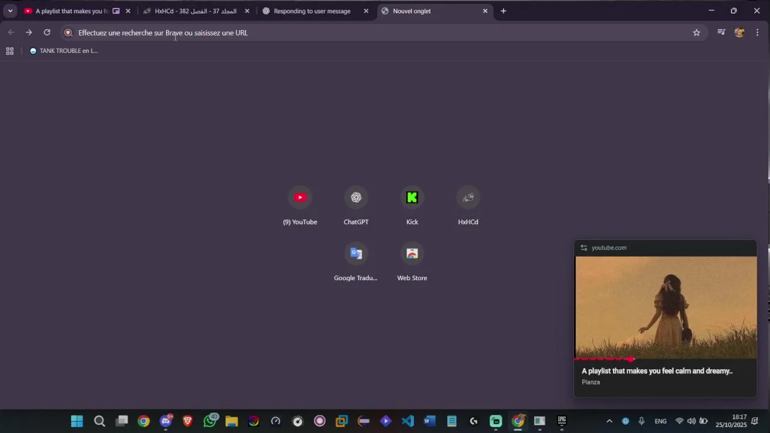Click picture-in-picture indicator on YouTube tab
Image resolution: width=770 pixels, height=433 pixels.
click(116, 11)
